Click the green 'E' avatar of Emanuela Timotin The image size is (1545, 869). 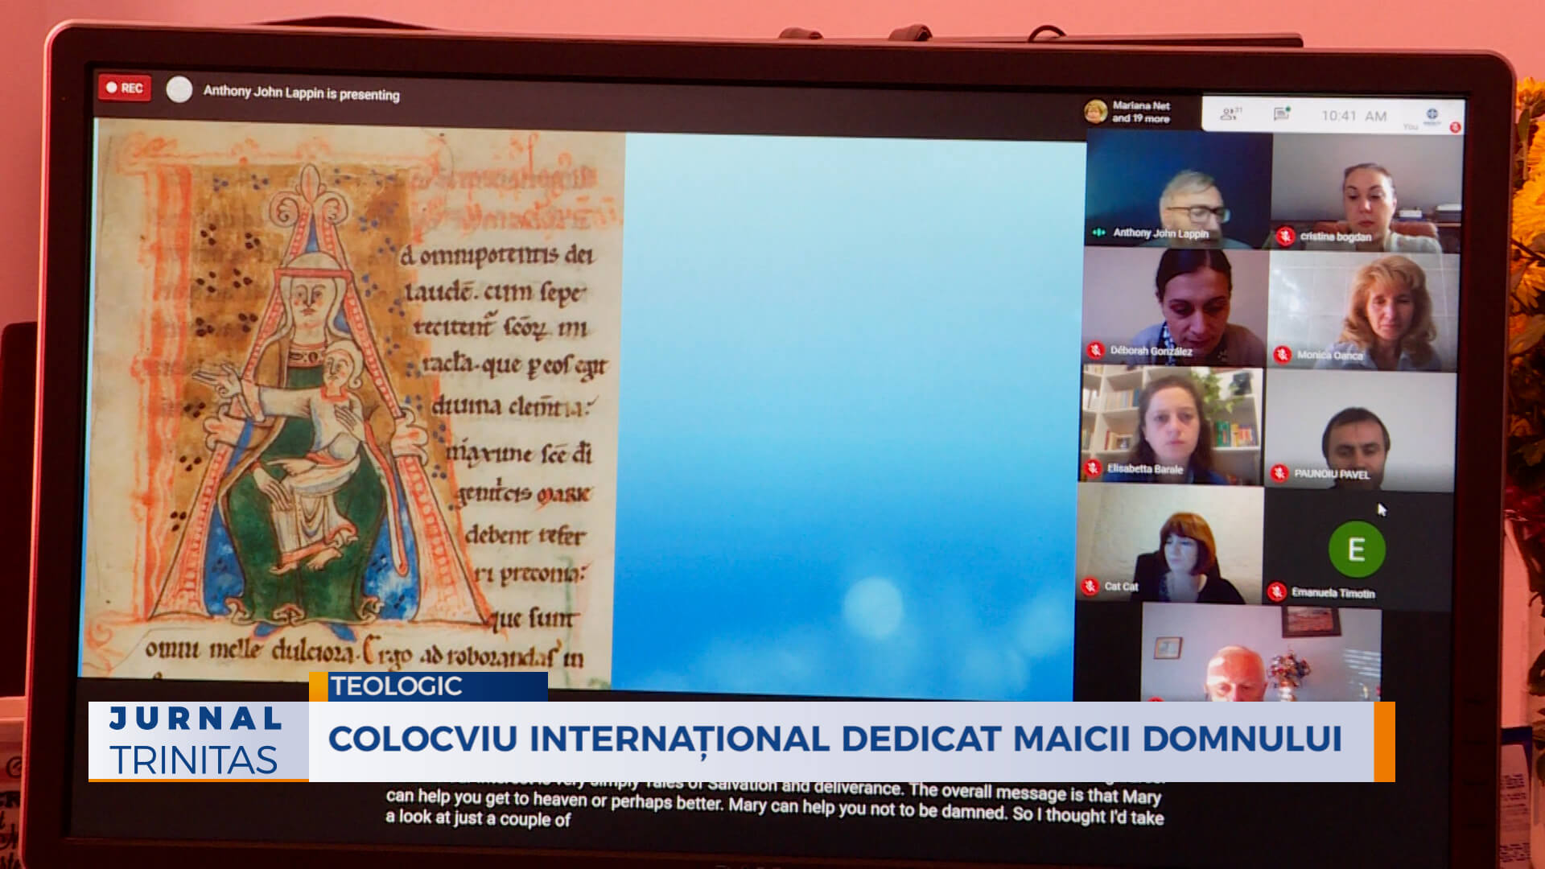1357,550
